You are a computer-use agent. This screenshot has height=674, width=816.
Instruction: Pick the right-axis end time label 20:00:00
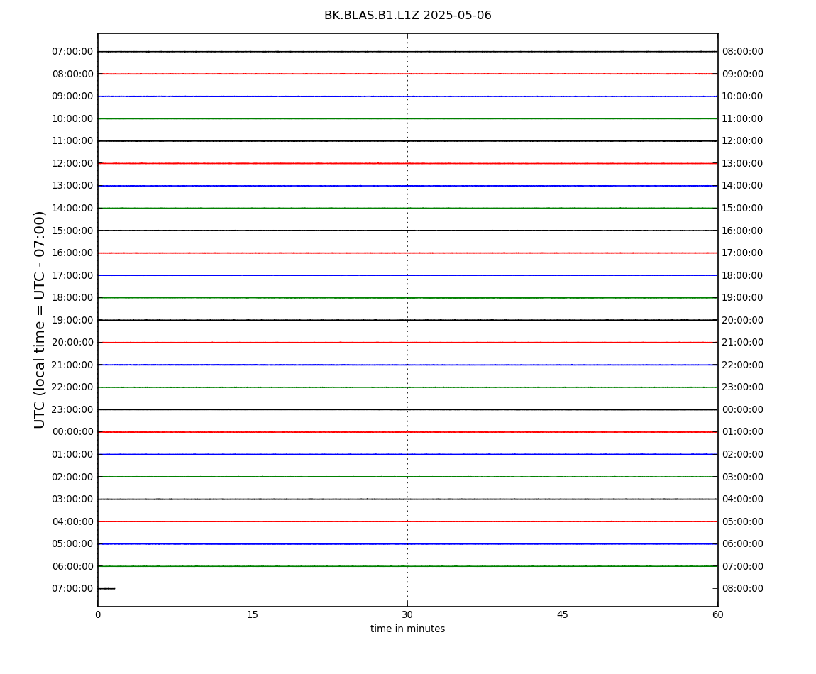tap(743, 320)
